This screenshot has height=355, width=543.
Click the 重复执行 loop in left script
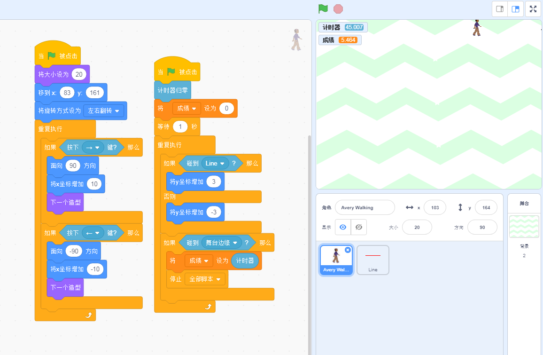pos(50,129)
